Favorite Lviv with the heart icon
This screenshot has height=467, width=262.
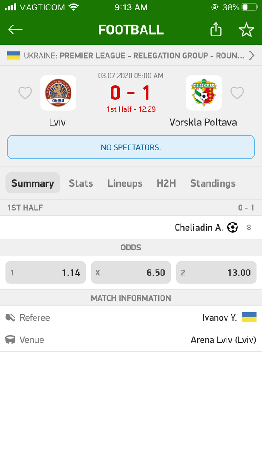(x=25, y=93)
